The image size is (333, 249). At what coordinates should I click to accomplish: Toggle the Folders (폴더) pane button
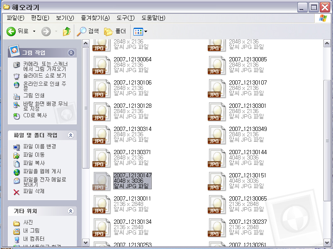109,31
